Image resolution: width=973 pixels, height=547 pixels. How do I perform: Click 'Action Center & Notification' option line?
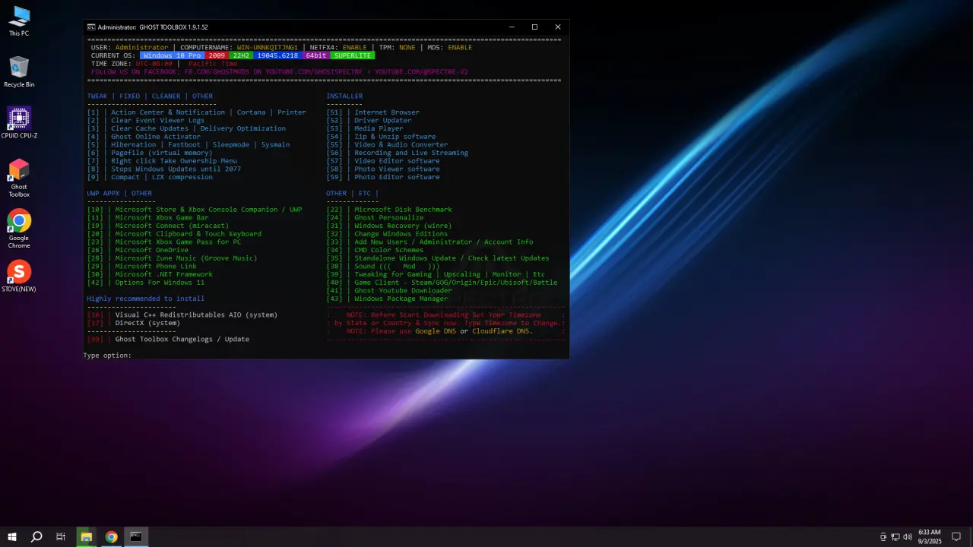point(196,112)
